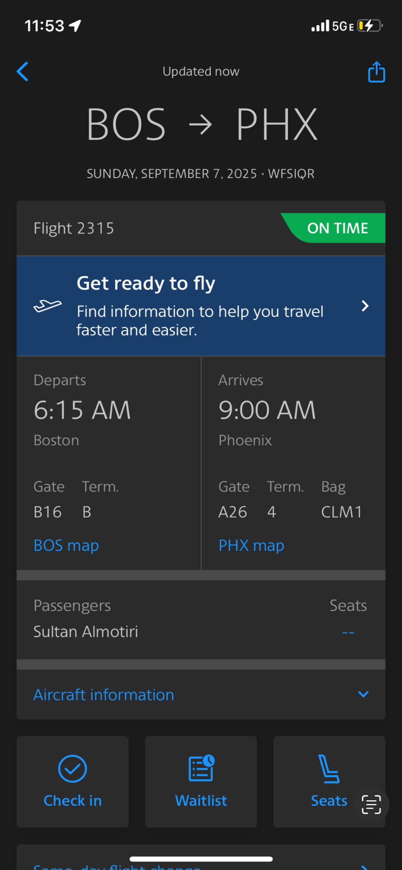Tap the text scan floating icon
The width and height of the screenshot is (402, 870).
(x=371, y=804)
